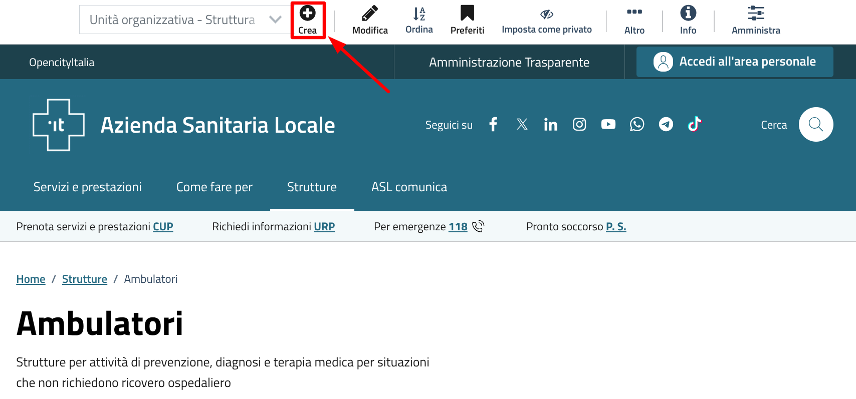Select the Strutture navigation tab

click(312, 187)
